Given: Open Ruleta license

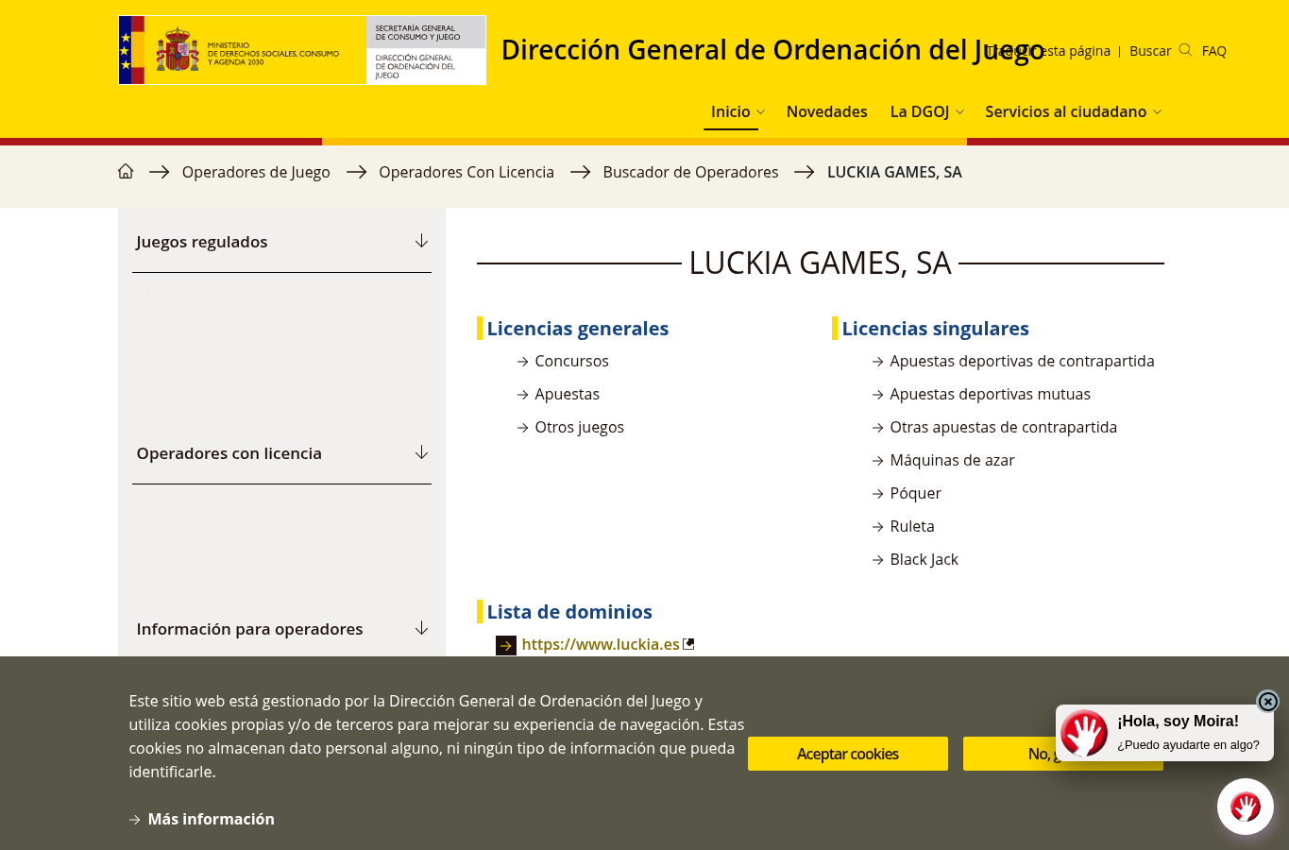Looking at the screenshot, I should pyautogui.click(x=911, y=526).
